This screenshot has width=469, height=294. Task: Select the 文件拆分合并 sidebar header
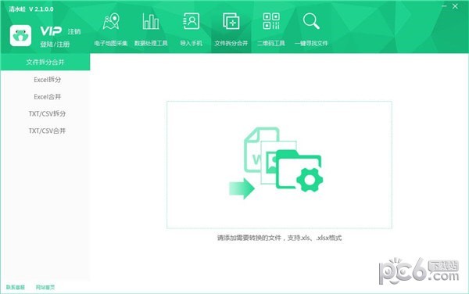pos(45,62)
